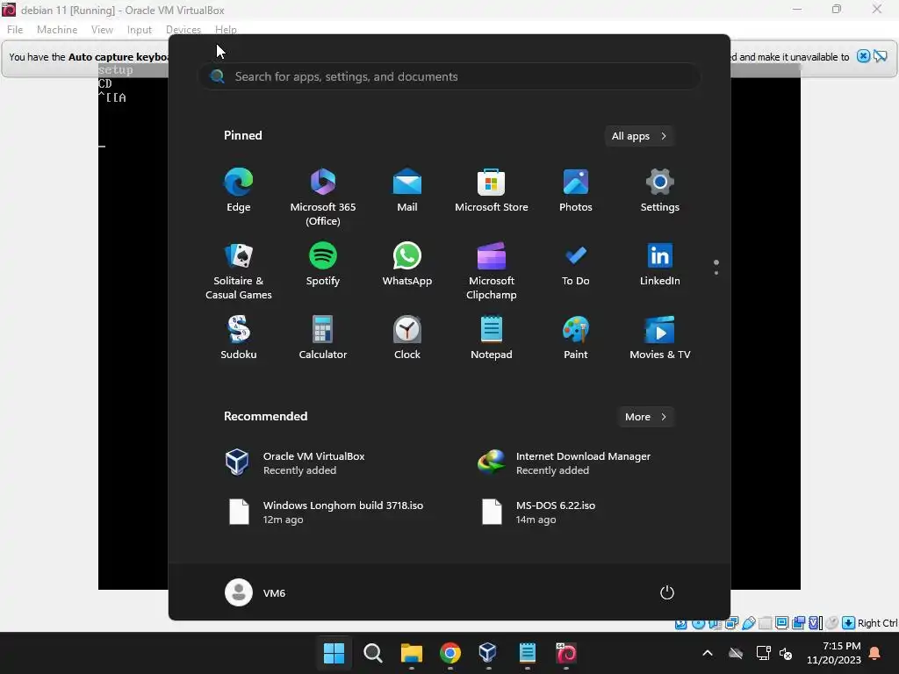The image size is (899, 674).
Task: Launch the Photos app
Action: 576,191
